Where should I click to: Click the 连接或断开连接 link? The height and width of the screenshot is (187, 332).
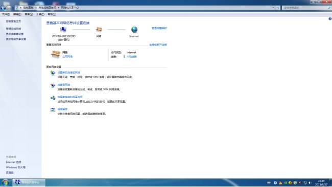point(158,44)
